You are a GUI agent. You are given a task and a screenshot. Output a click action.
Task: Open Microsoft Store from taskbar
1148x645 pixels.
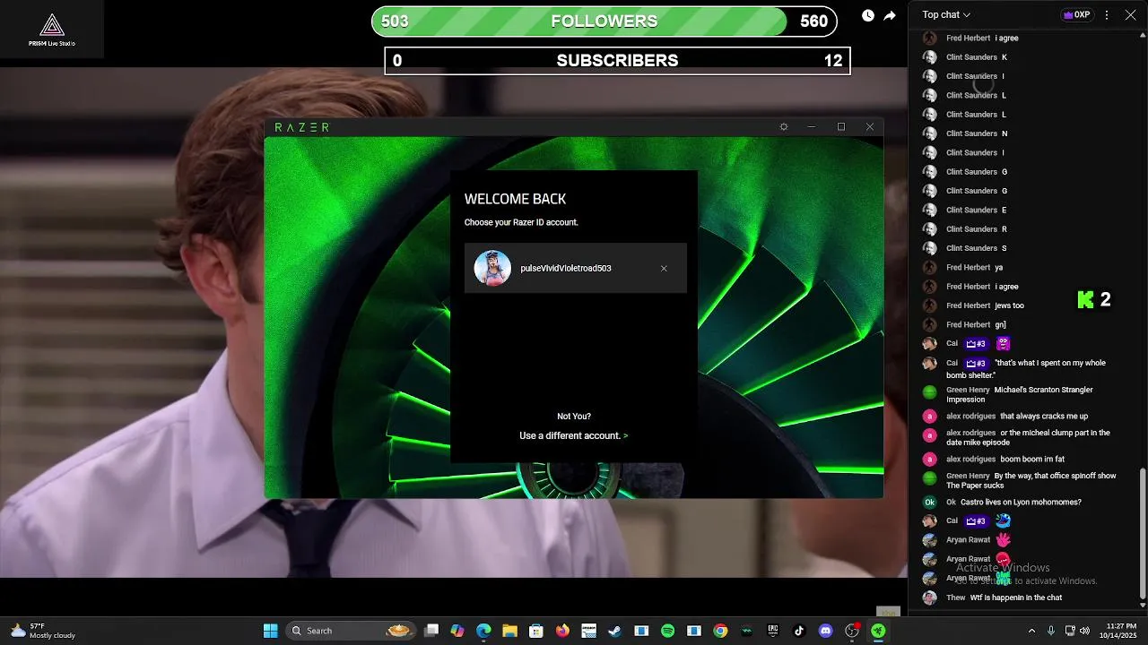[x=536, y=631]
